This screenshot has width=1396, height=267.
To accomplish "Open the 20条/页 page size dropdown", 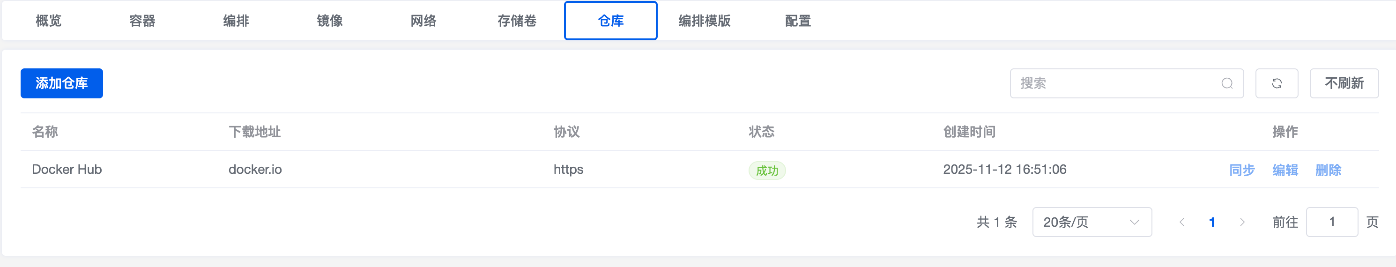I will coord(1092,222).
